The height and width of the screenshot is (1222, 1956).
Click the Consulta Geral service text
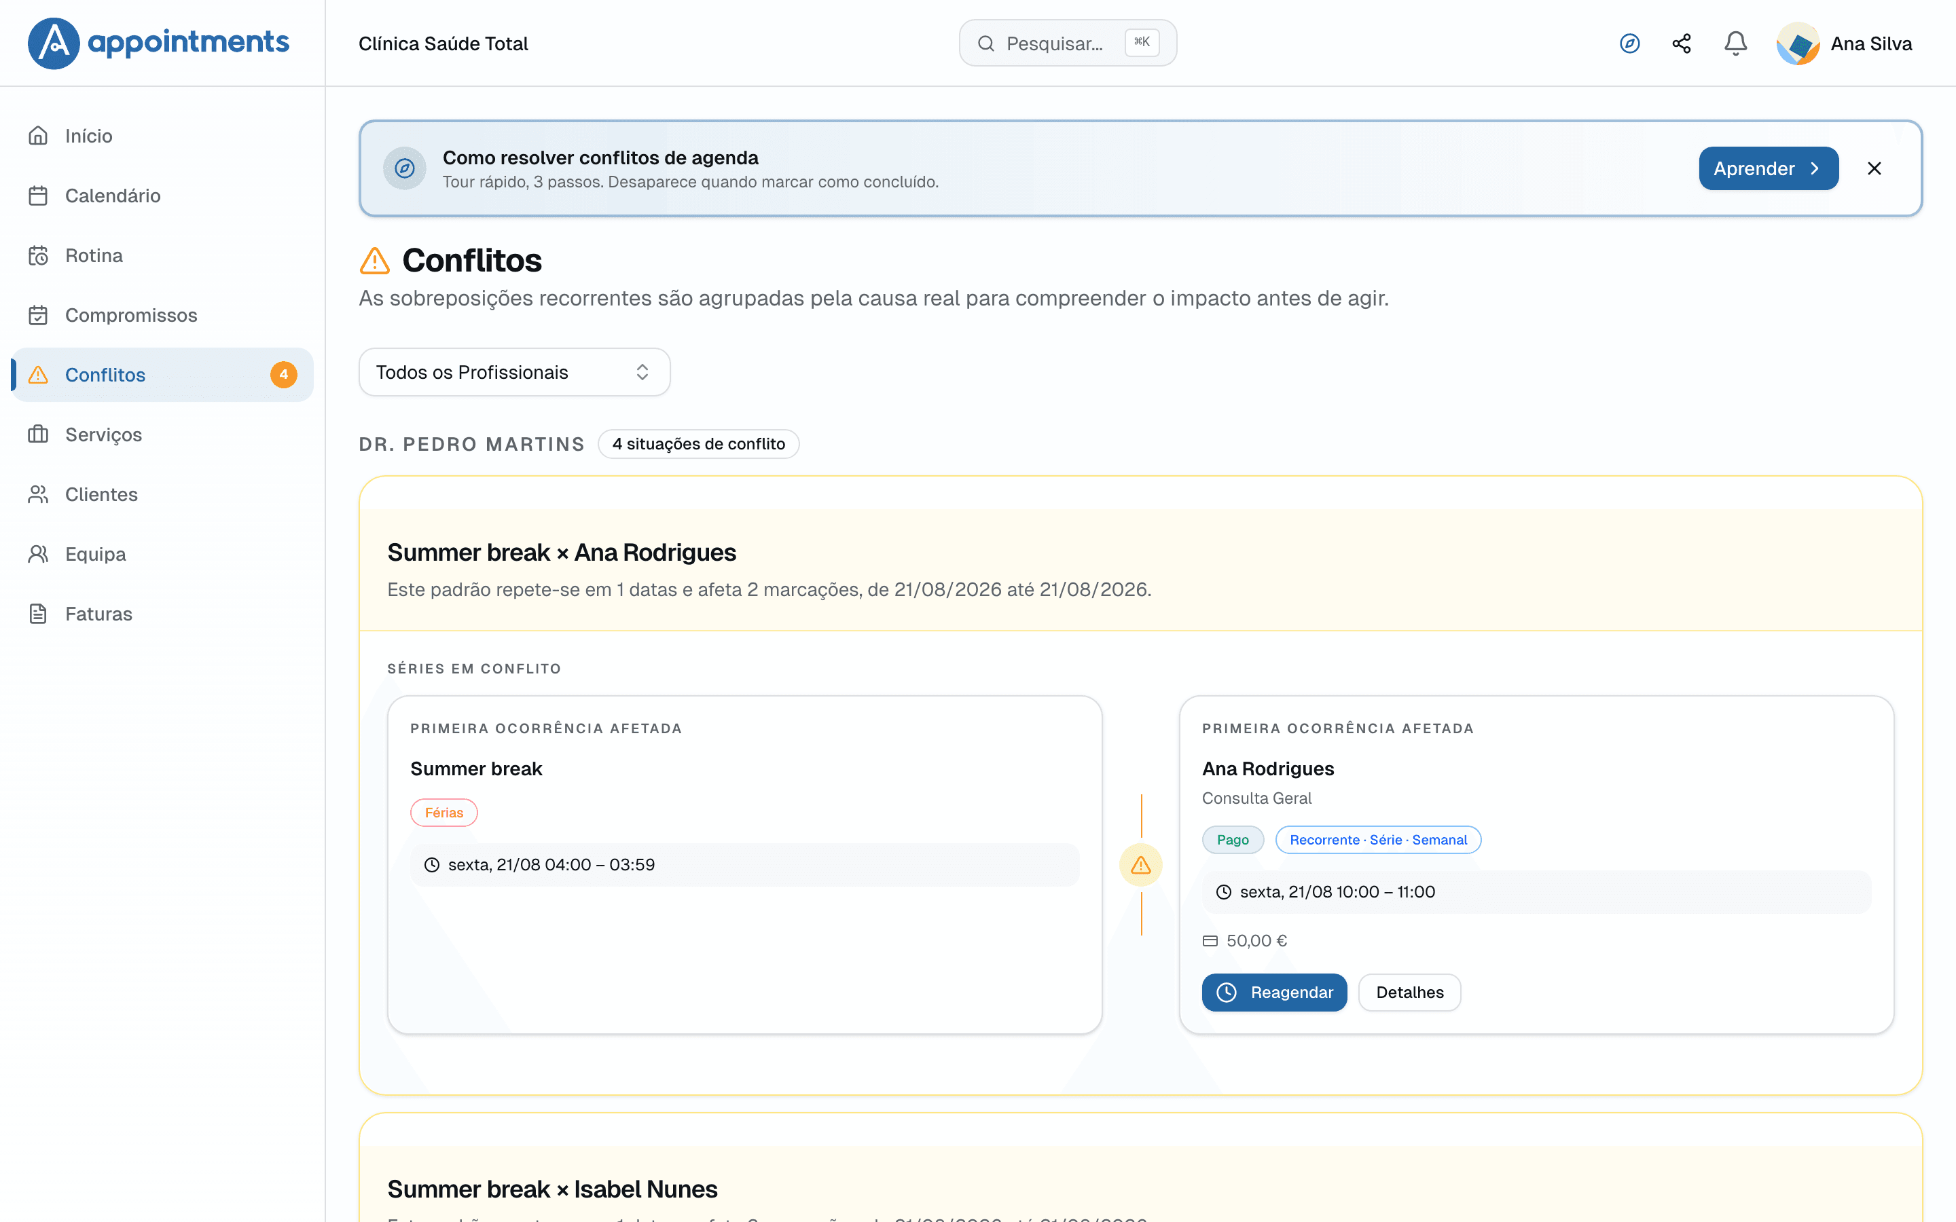(x=1256, y=798)
